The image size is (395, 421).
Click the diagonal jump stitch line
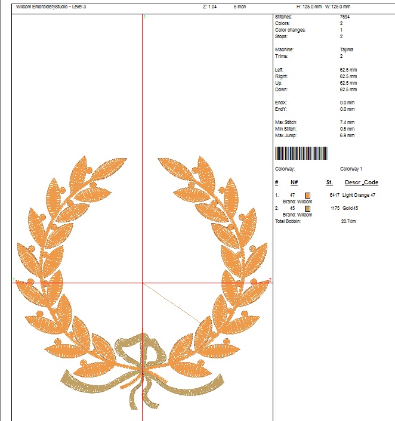pyautogui.click(x=173, y=304)
